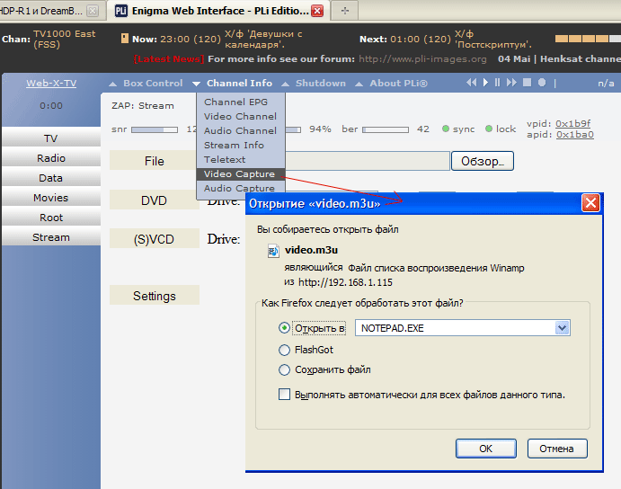The image size is (621, 489).
Task: Click the play icon in the toolbar
Action: coord(485,83)
